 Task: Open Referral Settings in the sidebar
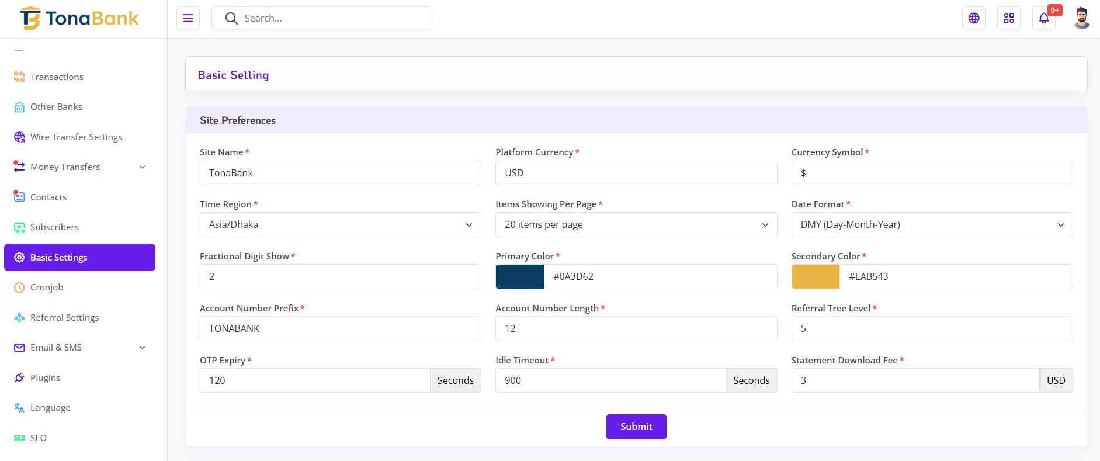64,318
